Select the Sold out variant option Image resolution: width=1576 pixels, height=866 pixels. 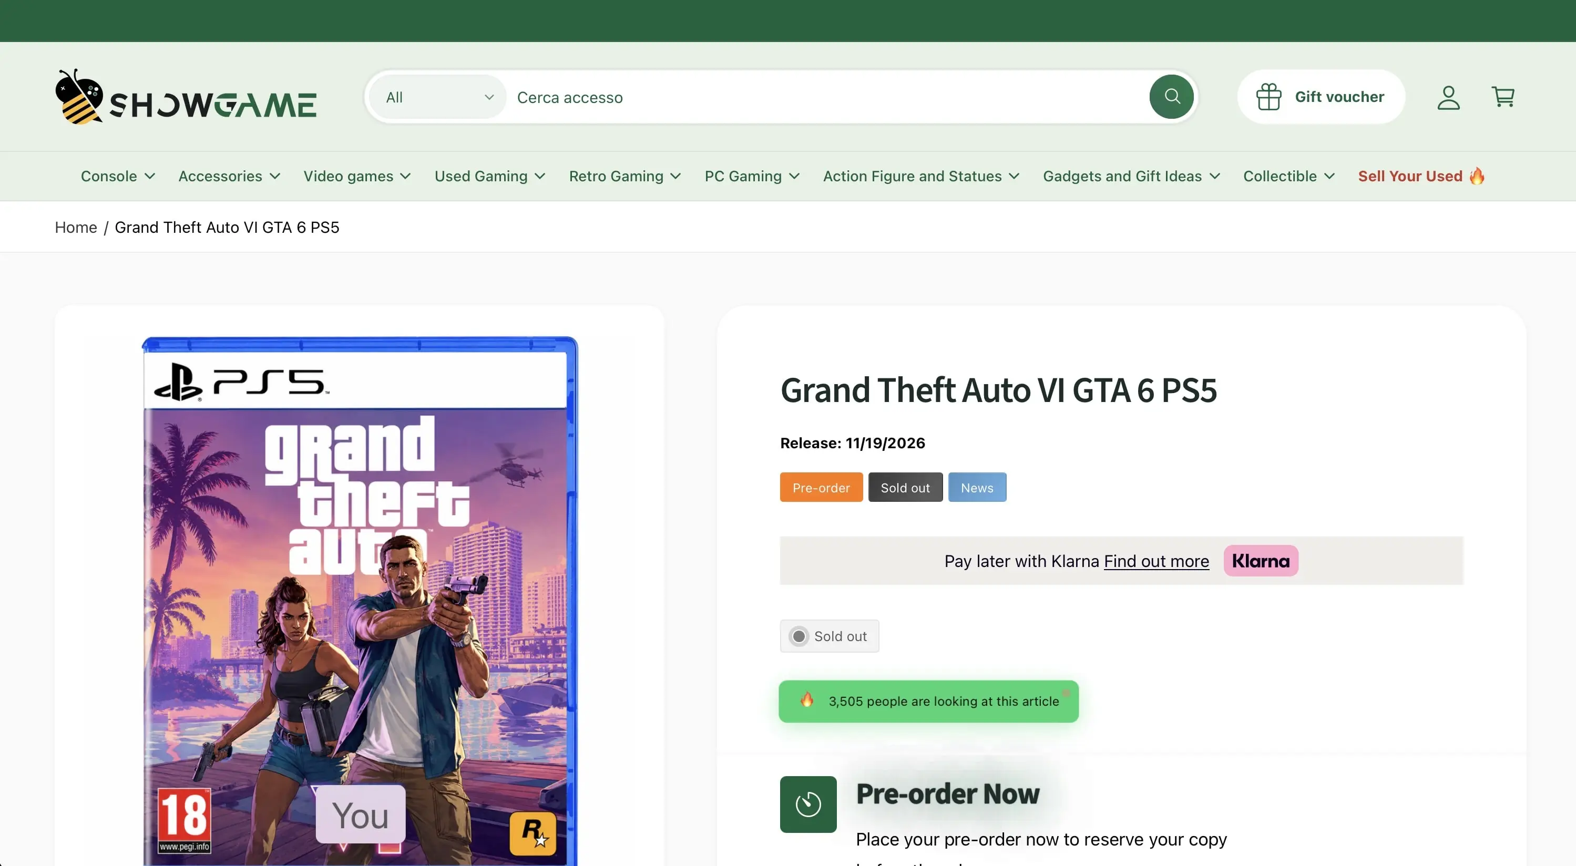tap(829, 636)
